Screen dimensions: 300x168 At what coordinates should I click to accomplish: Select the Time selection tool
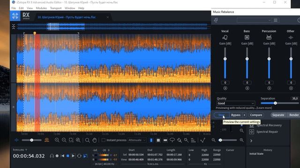[x=151, y=140]
